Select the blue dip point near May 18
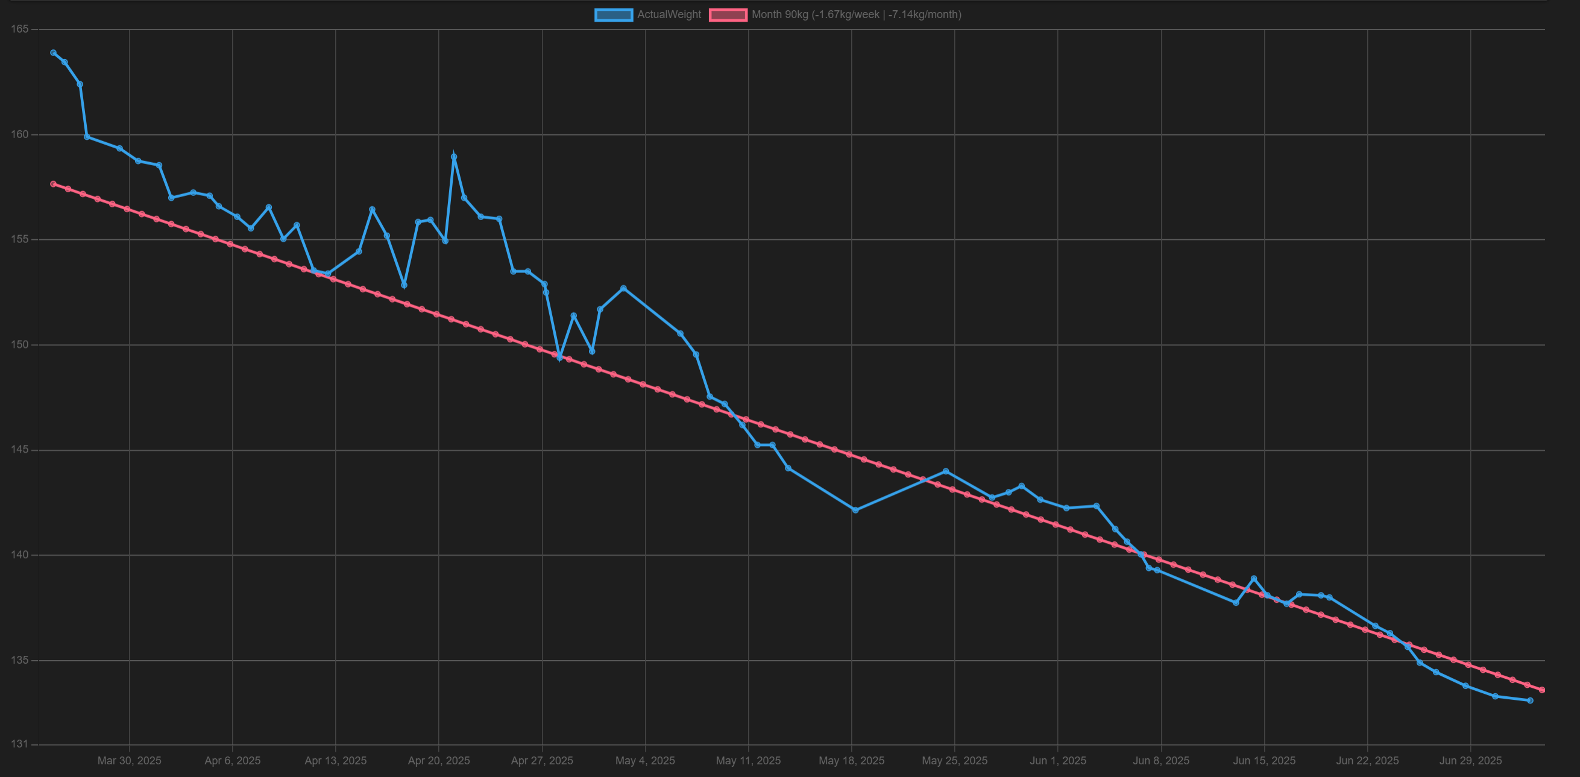 855,510
